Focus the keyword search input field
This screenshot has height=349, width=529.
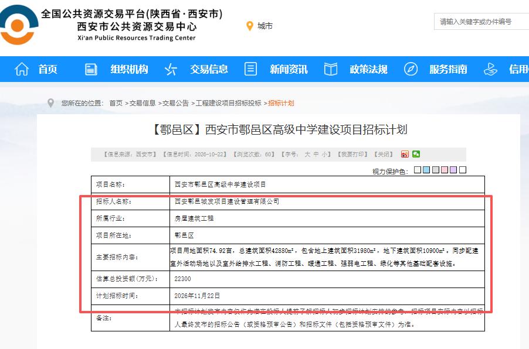click(481, 22)
